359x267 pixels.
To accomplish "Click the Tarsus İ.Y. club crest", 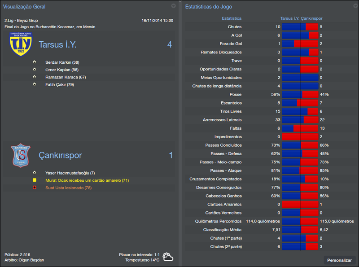I will click(x=20, y=44).
